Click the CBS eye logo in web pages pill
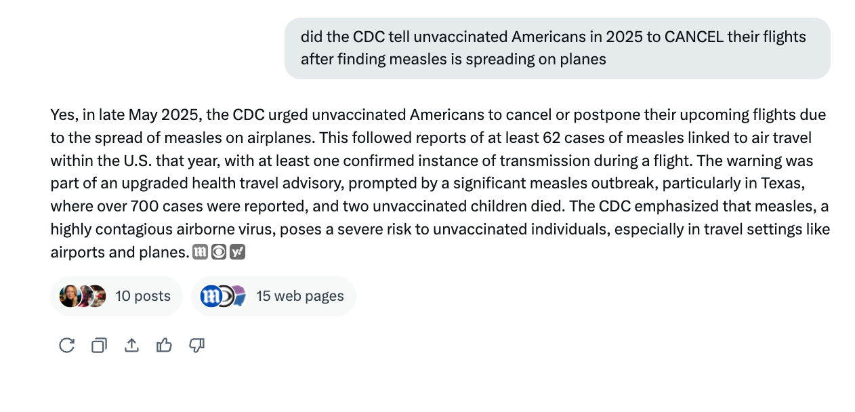 click(x=226, y=296)
